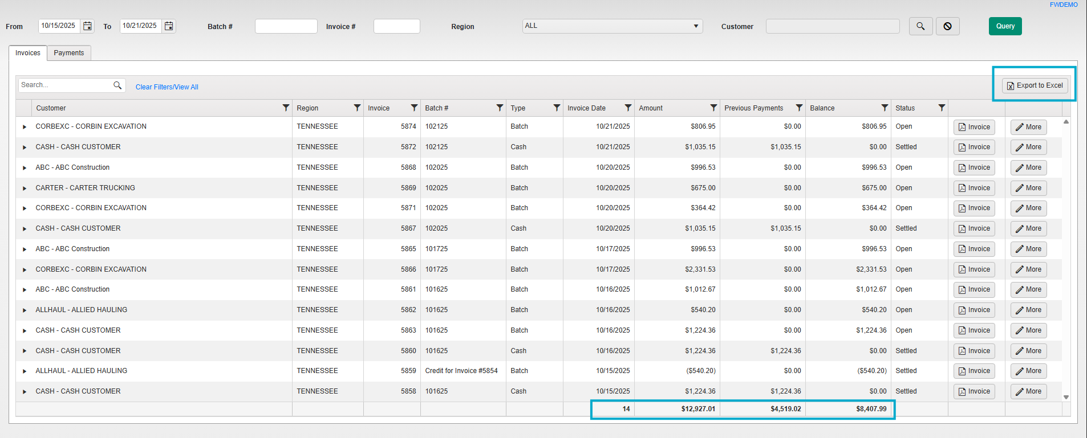1087x438 pixels.
Task: Expand the row for invoice 5868
Action: [25, 168]
